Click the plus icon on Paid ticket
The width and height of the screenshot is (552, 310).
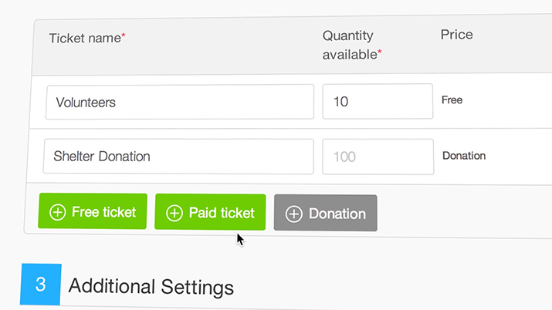(174, 213)
